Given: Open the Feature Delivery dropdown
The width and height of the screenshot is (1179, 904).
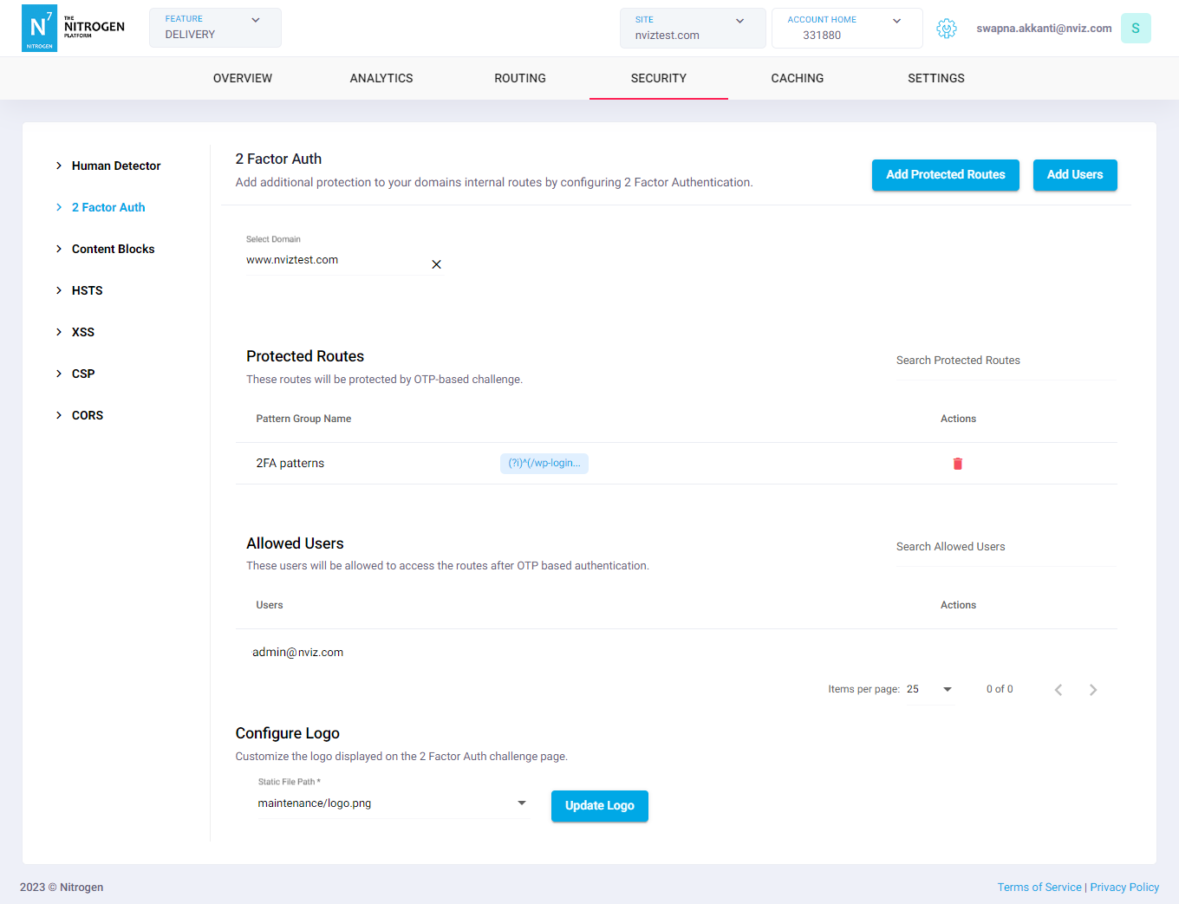Looking at the screenshot, I should pyautogui.click(x=215, y=28).
